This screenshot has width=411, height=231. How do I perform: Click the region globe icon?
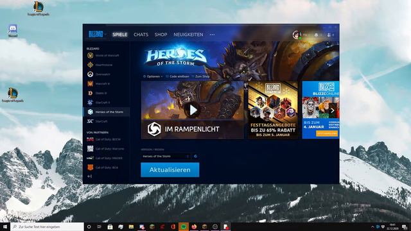click(x=195, y=157)
